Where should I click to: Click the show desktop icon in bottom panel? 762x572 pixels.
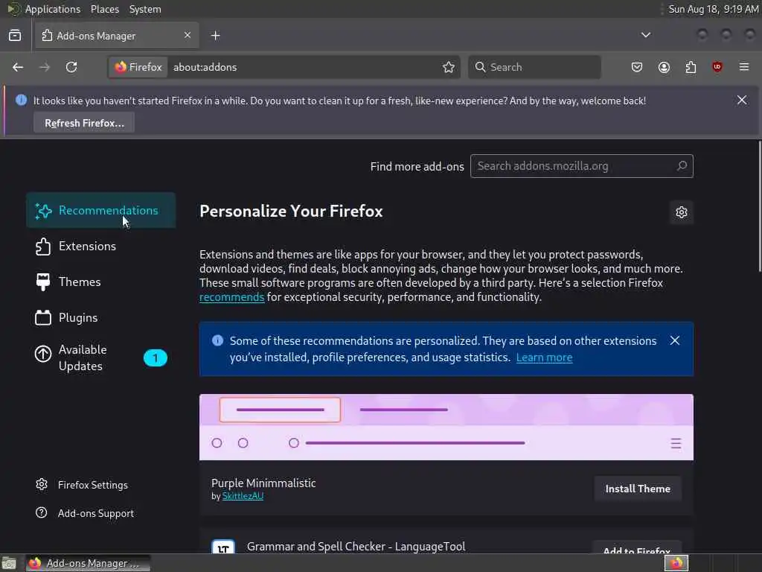(9, 563)
